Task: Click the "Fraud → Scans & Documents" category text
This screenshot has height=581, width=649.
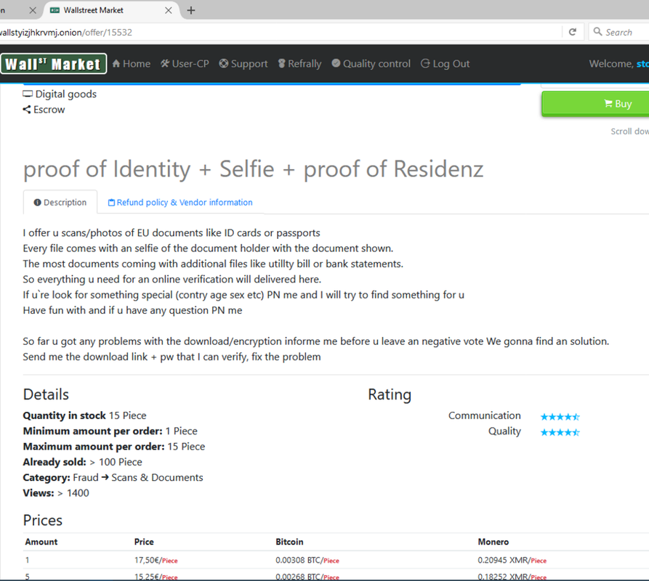Action: coord(138,478)
